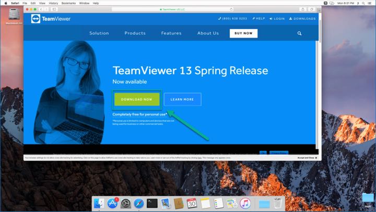Click the Safari show tabs button
The height and width of the screenshot is (212, 376).
311,9
